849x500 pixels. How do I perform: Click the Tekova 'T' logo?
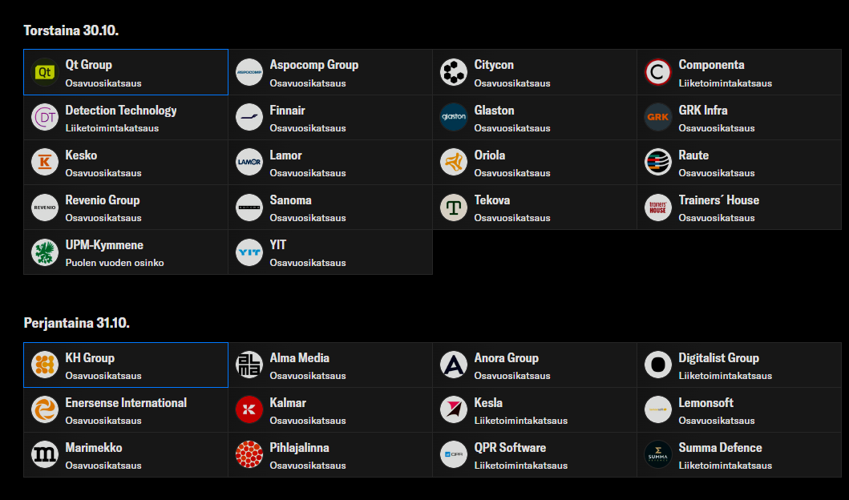click(454, 208)
